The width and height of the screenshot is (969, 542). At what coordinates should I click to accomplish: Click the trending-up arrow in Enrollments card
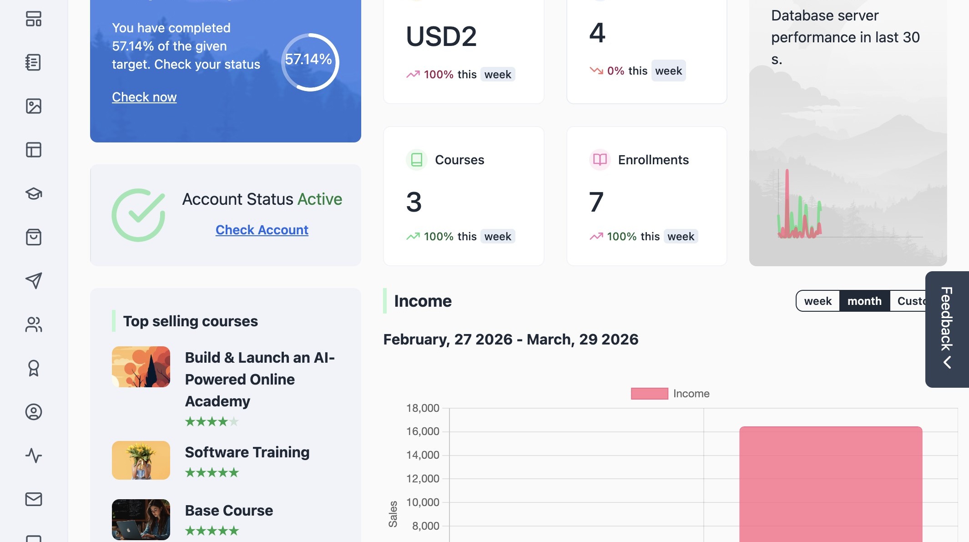[596, 236]
